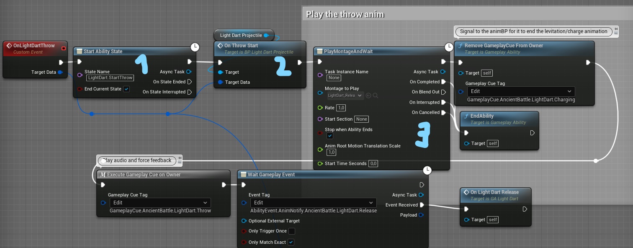
Task: Click the red development-only square on OnLightDartThrow
Action: pyautogui.click(x=64, y=48)
